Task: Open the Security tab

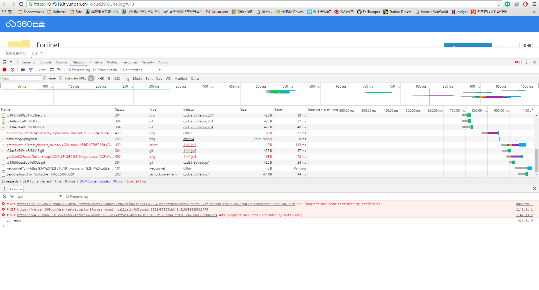Action: 148,62
